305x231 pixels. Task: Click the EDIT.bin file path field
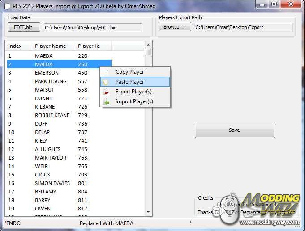click(x=93, y=28)
